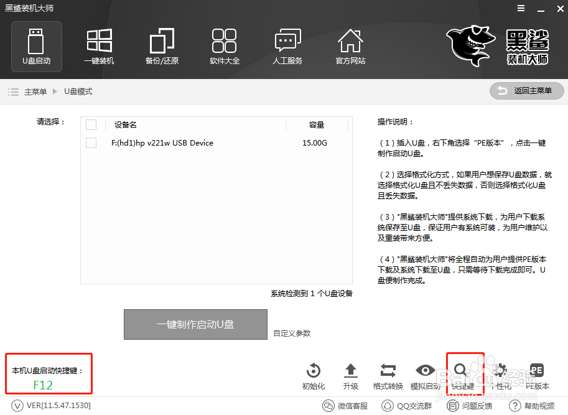Launch 模拟启动 (Simulated Boot) feature
This screenshot has width=568, height=415.
pos(426,373)
